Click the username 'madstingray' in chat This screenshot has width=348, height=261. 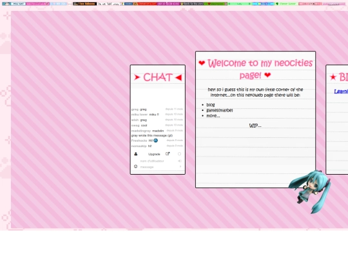click(141, 131)
